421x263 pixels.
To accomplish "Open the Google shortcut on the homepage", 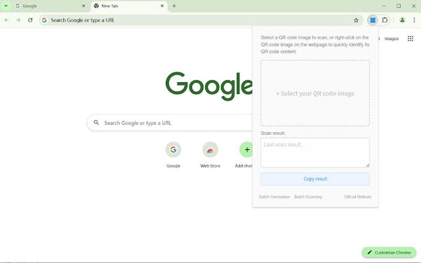I will (x=173, y=150).
